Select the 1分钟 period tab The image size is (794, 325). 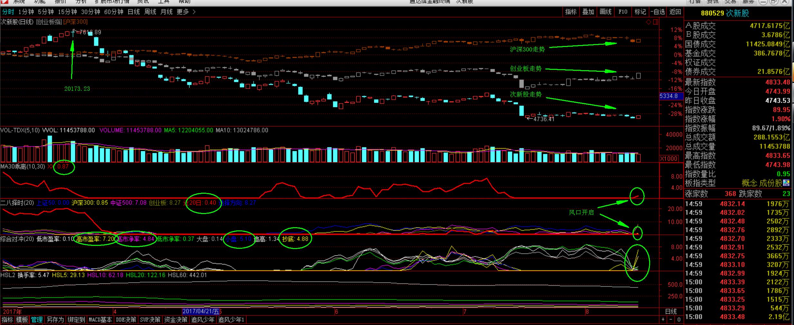point(26,12)
